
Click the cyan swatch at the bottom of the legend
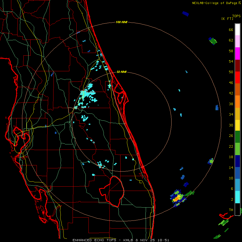pyautogui.click(x=237, y=197)
